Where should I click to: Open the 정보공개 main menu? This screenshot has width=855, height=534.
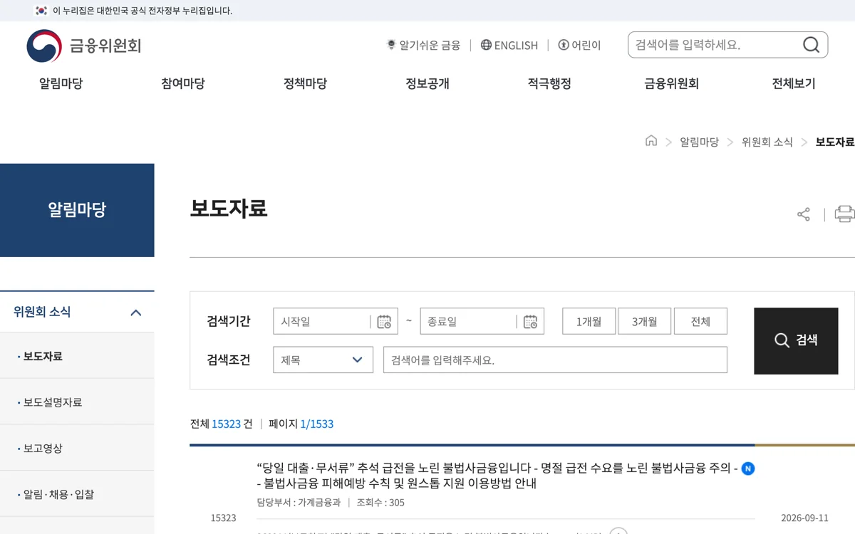(x=427, y=83)
